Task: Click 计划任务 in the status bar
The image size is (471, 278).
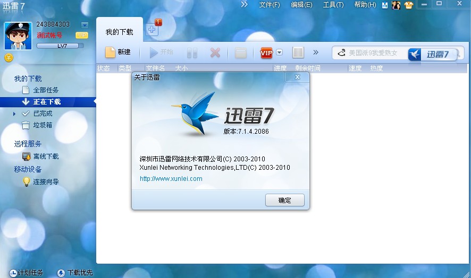Action: tap(26, 273)
